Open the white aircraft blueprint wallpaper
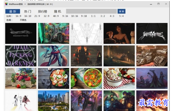This screenshot has height=111, width=171. point(86,33)
